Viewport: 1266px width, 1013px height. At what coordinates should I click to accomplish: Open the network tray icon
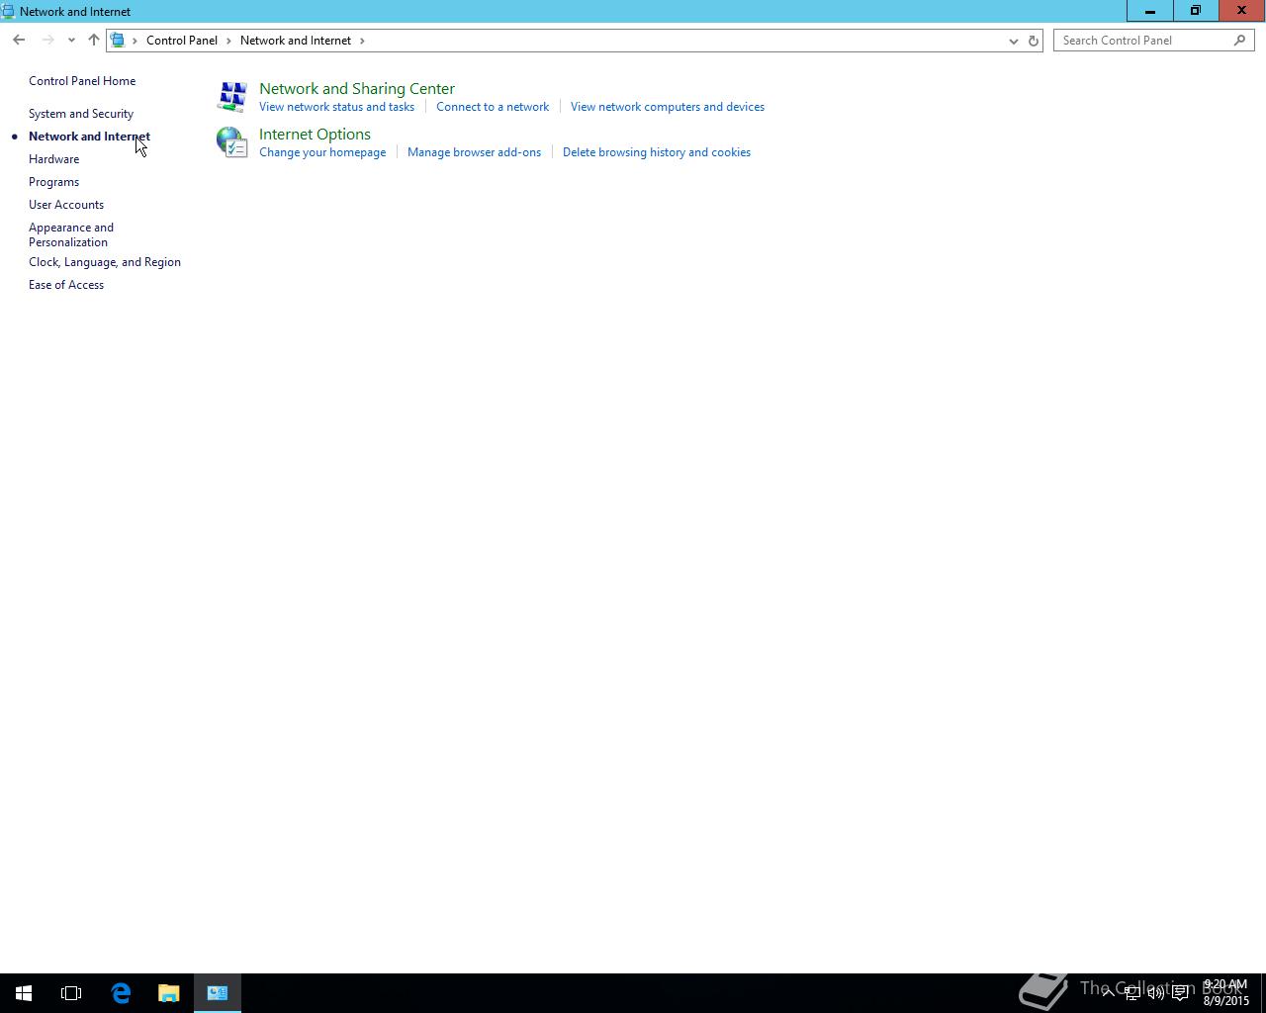(x=1132, y=993)
